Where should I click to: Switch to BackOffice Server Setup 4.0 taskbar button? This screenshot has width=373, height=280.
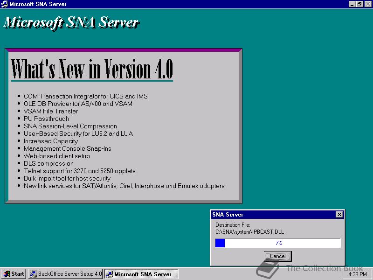[x=65, y=274]
